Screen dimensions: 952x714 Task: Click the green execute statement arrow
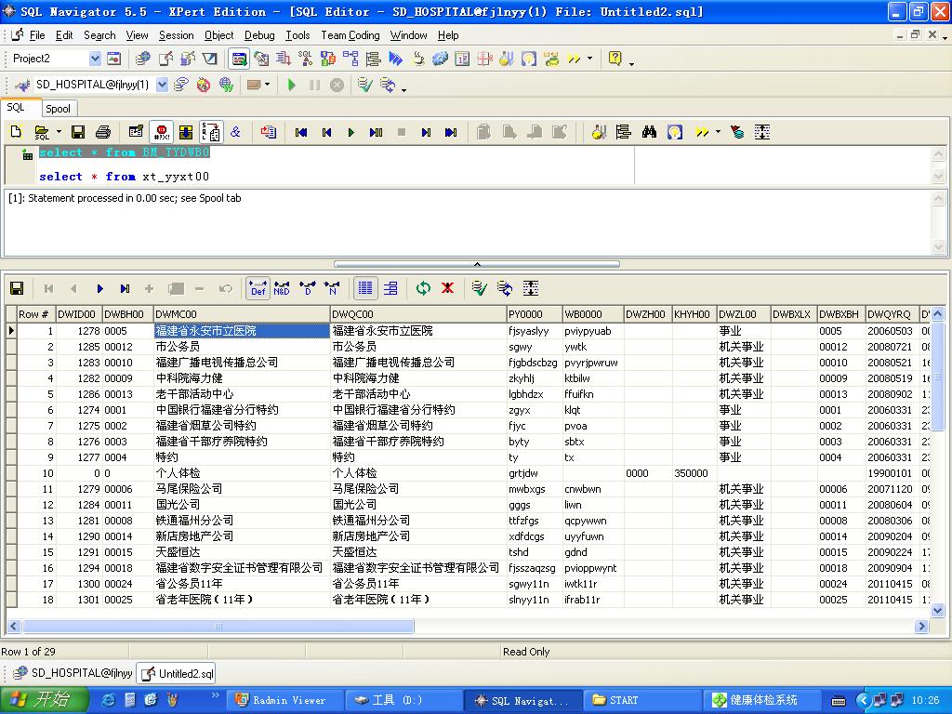[x=350, y=132]
